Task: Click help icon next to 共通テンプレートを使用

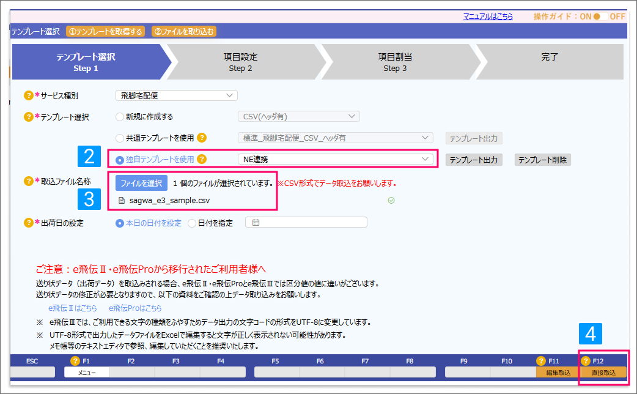Action: 202,138
